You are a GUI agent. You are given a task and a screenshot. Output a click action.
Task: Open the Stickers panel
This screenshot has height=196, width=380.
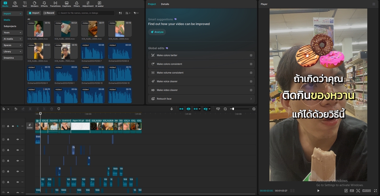click(x=34, y=4)
